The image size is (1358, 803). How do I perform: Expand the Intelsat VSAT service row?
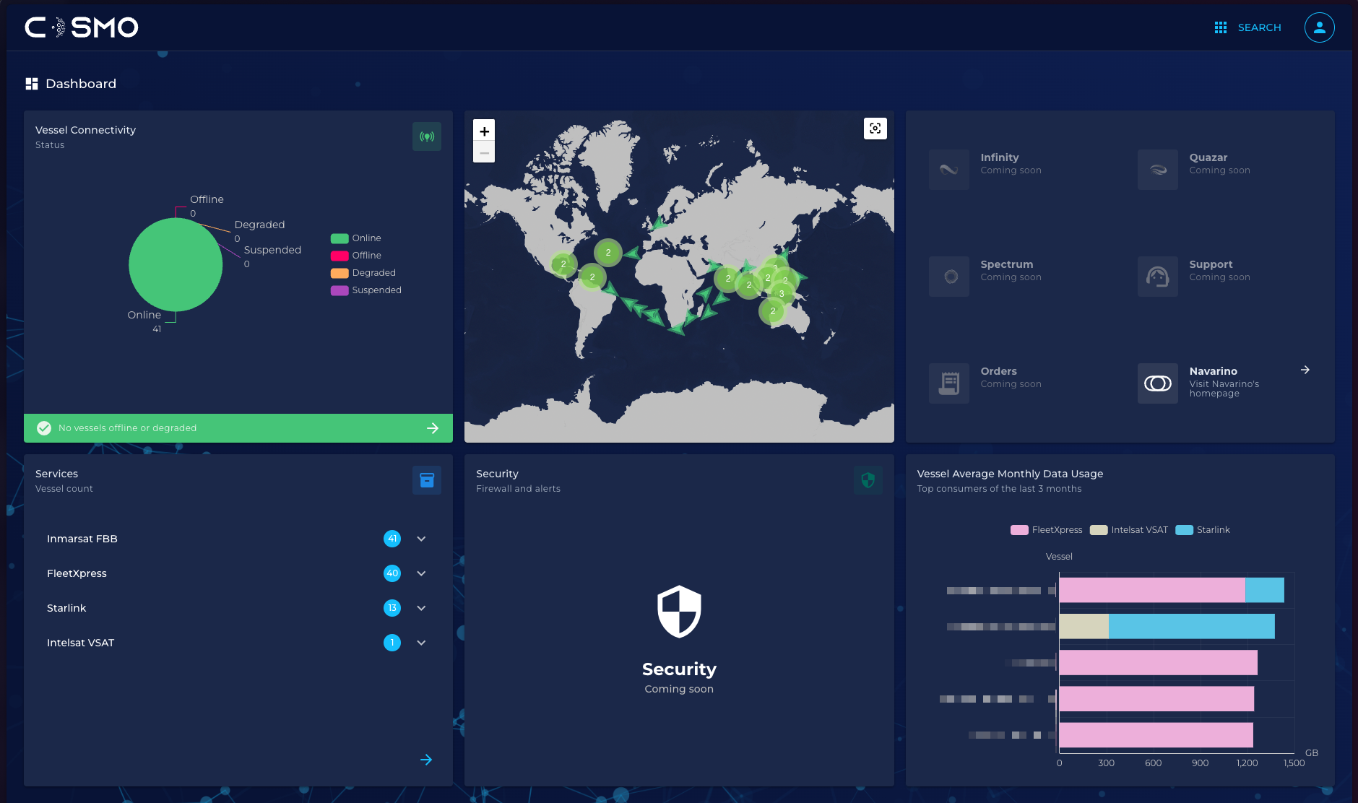[421, 643]
